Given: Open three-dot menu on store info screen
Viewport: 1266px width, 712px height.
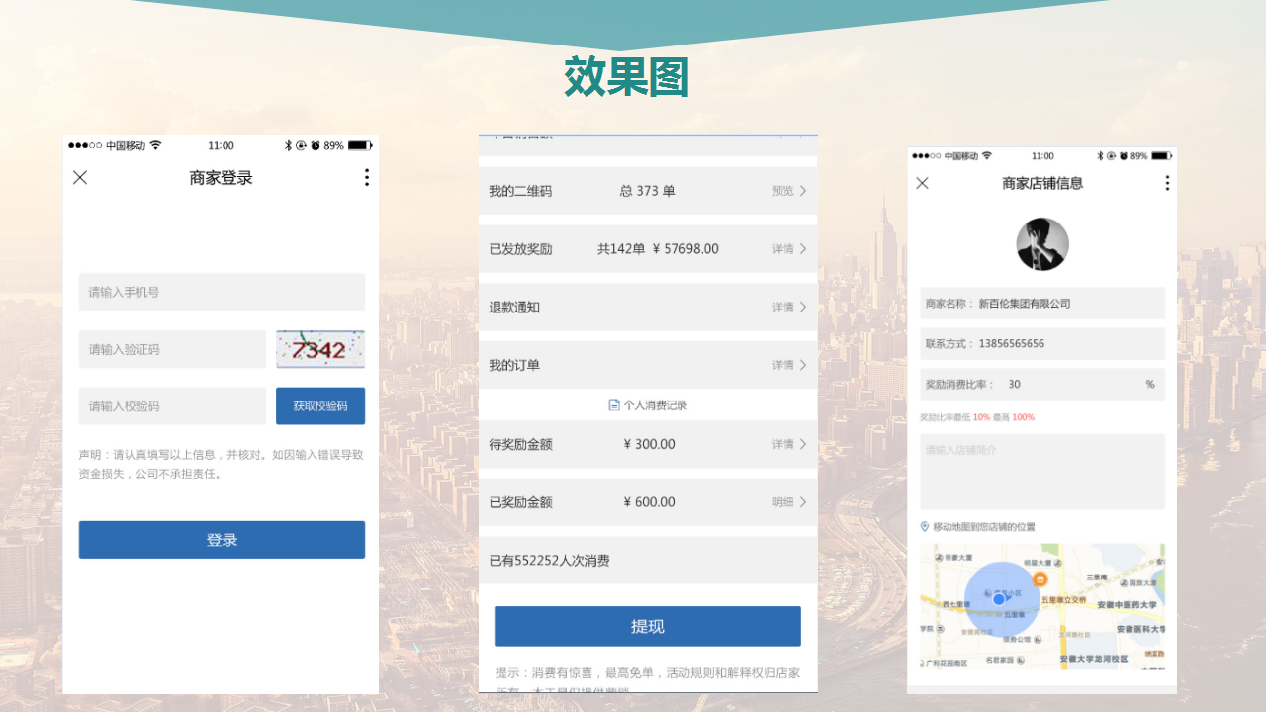Looking at the screenshot, I should tap(1167, 183).
